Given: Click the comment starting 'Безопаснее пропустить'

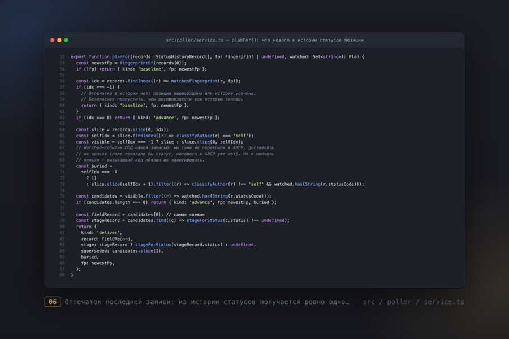Looking at the screenshot, I should pos(162,99).
